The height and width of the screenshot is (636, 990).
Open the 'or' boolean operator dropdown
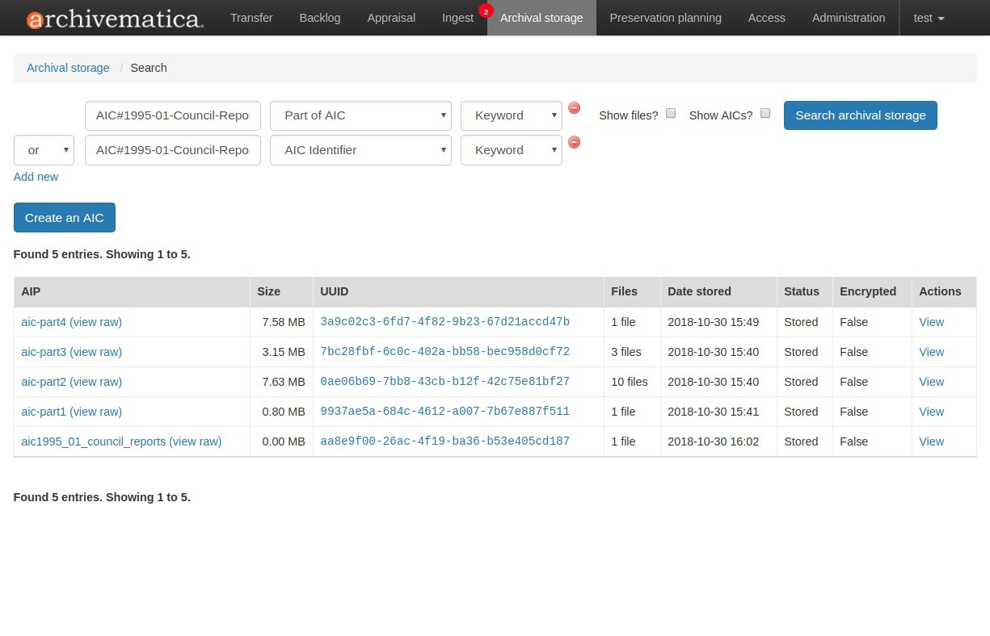pos(44,150)
